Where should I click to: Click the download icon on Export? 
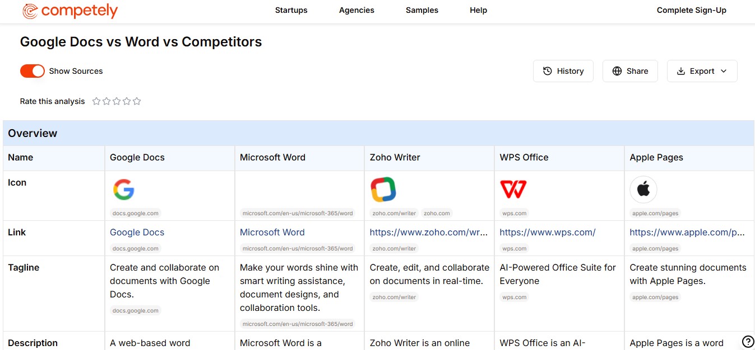pyautogui.click(x=681, y=71)
